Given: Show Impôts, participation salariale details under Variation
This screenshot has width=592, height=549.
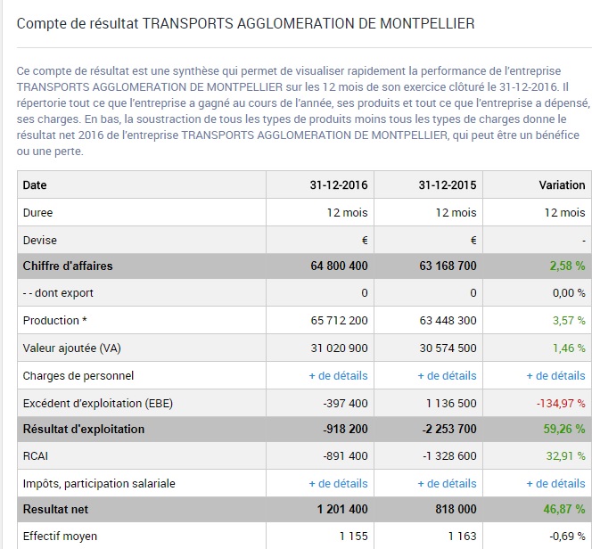Looking at the screenshot, I should (x=555, y=483).
